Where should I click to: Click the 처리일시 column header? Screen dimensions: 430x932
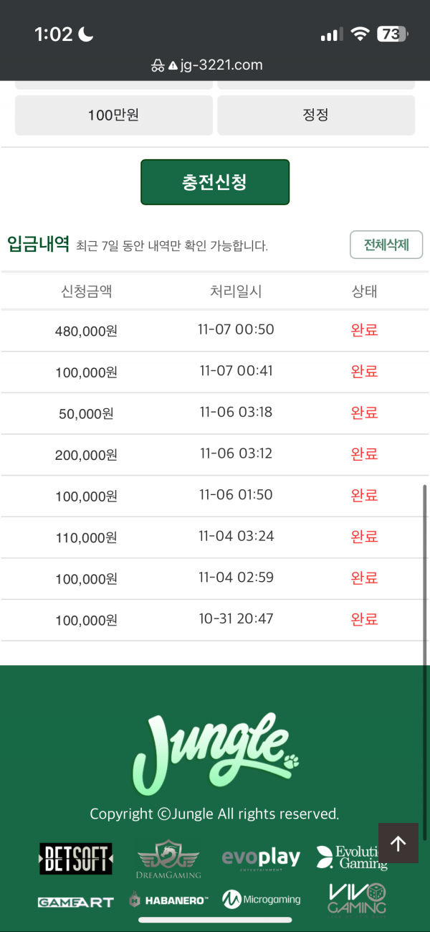[236, 291]
